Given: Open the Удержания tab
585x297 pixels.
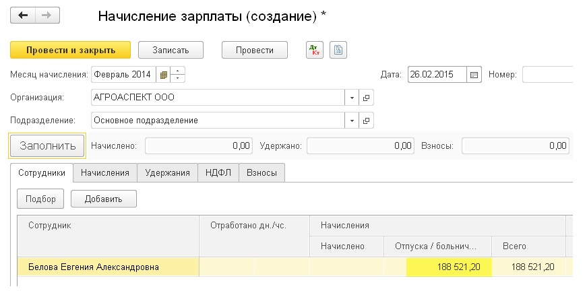Looking at the screenshot, I should (167, 173).
